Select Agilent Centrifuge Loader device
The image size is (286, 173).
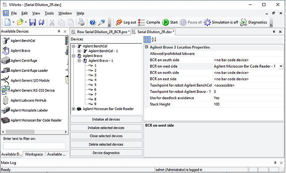coord(29,70)
